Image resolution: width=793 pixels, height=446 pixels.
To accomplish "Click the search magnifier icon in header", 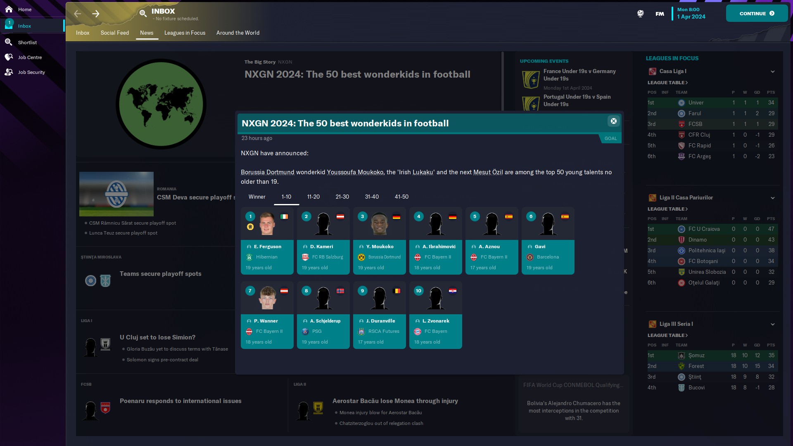I will tap(143, 14).
